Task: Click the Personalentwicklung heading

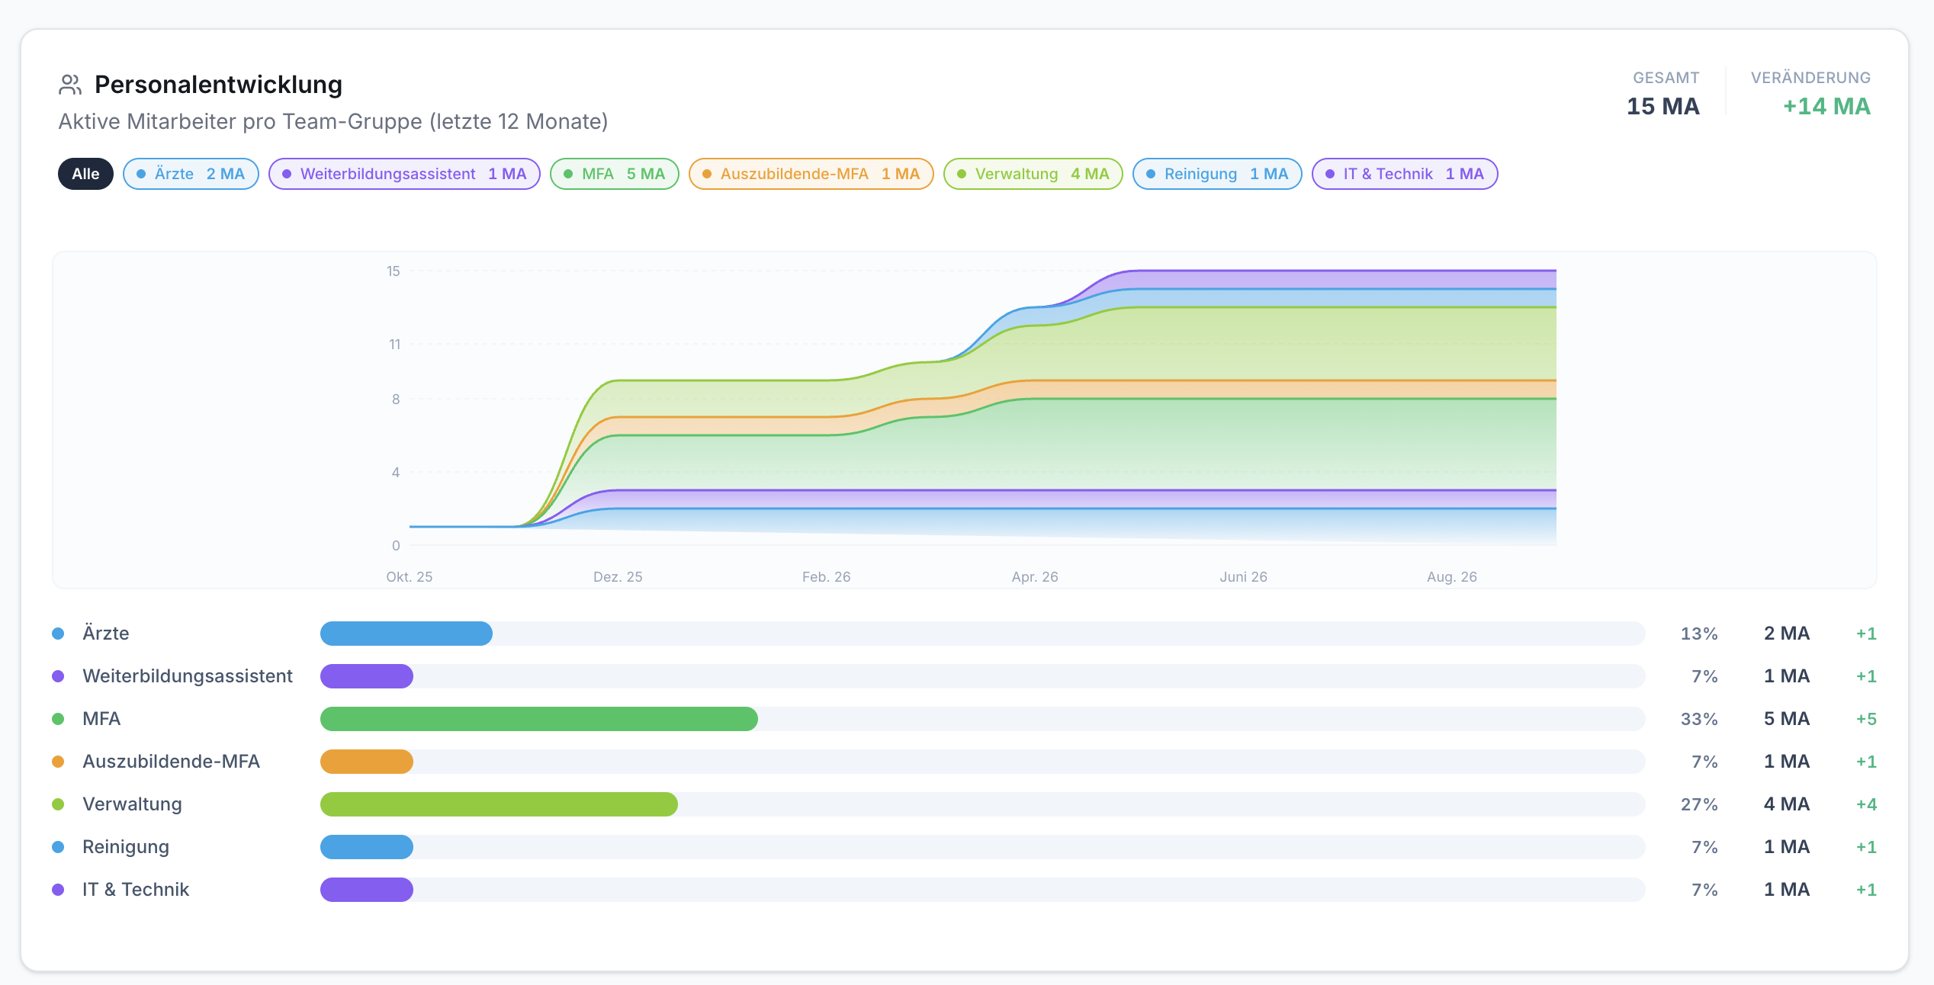Action: click(218, 85)
